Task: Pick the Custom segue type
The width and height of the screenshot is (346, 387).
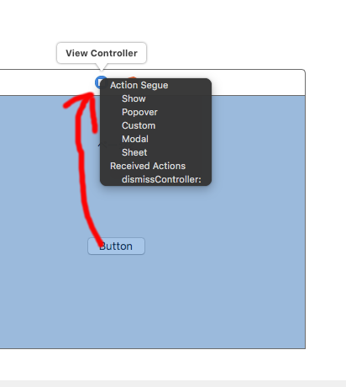Action: [139, 125]
